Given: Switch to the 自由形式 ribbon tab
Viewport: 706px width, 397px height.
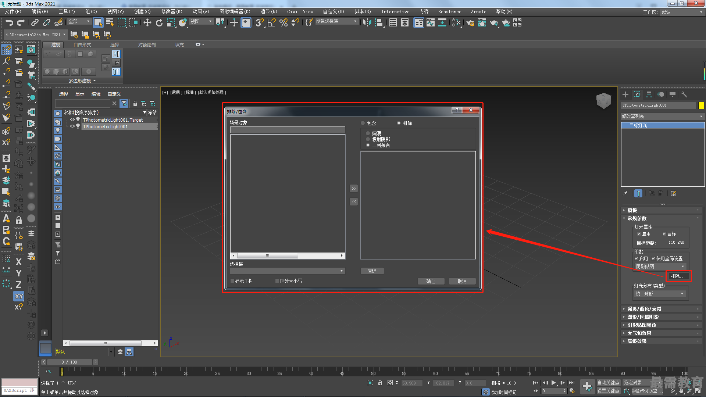Looking at the screenshot, I should pos(82,44).
